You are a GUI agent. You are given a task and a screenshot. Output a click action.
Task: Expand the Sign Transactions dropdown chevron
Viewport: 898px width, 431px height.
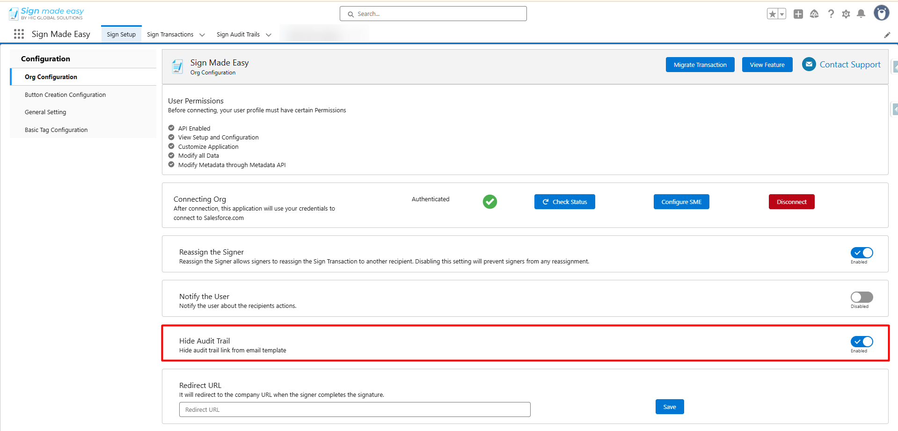(x=202, y=35)
